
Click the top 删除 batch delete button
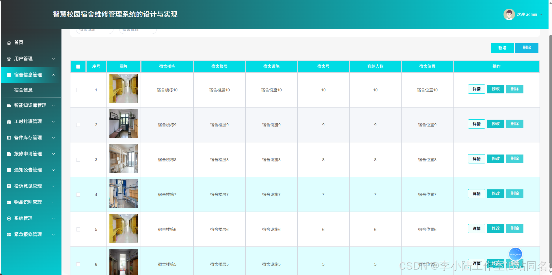(527, 48)
